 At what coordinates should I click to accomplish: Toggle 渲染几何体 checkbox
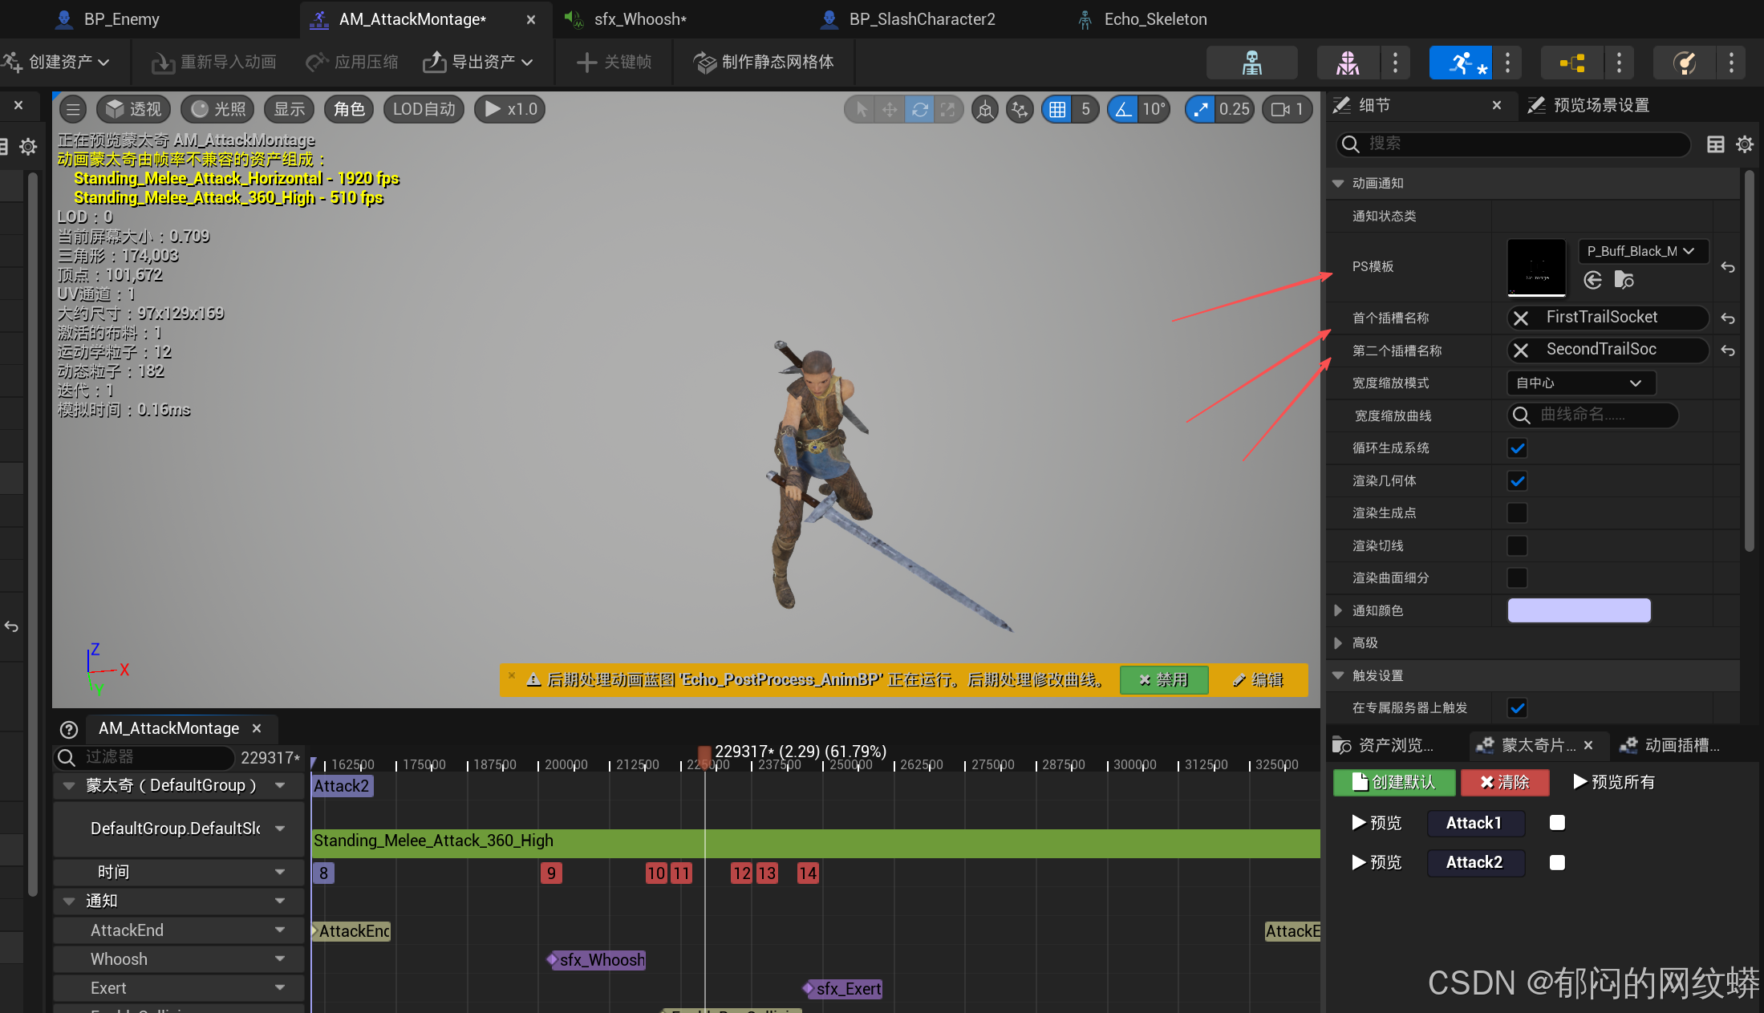pyautogui.click(x=1517, y=481)
